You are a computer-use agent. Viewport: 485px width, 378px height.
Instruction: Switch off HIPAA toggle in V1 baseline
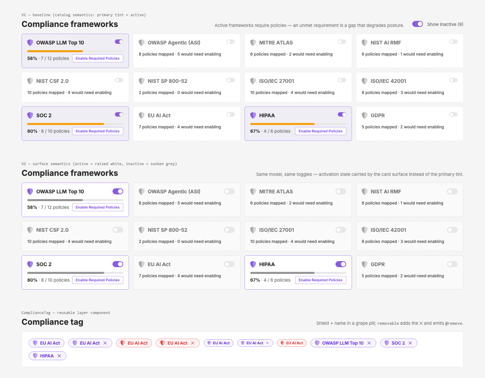tap(342, 115)
